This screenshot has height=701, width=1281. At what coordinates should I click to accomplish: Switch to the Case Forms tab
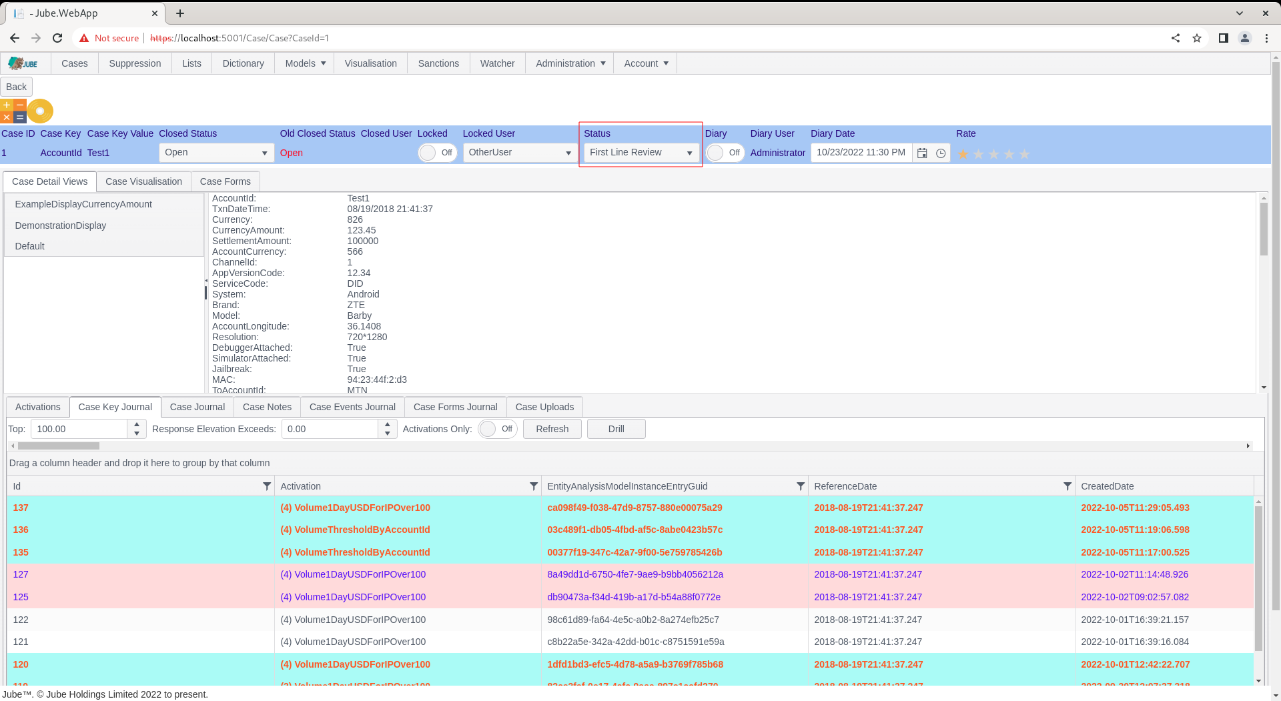226,181
